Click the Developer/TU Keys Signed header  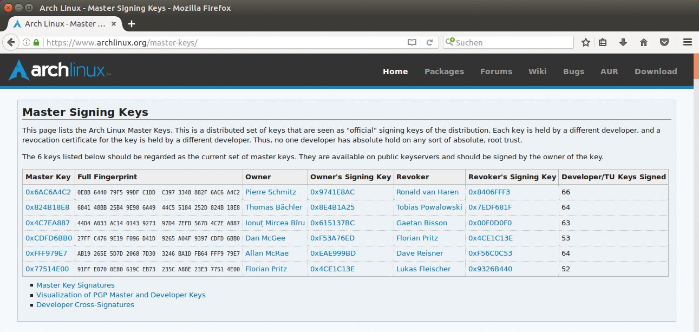pyautogui.click(x=614, y=177)
